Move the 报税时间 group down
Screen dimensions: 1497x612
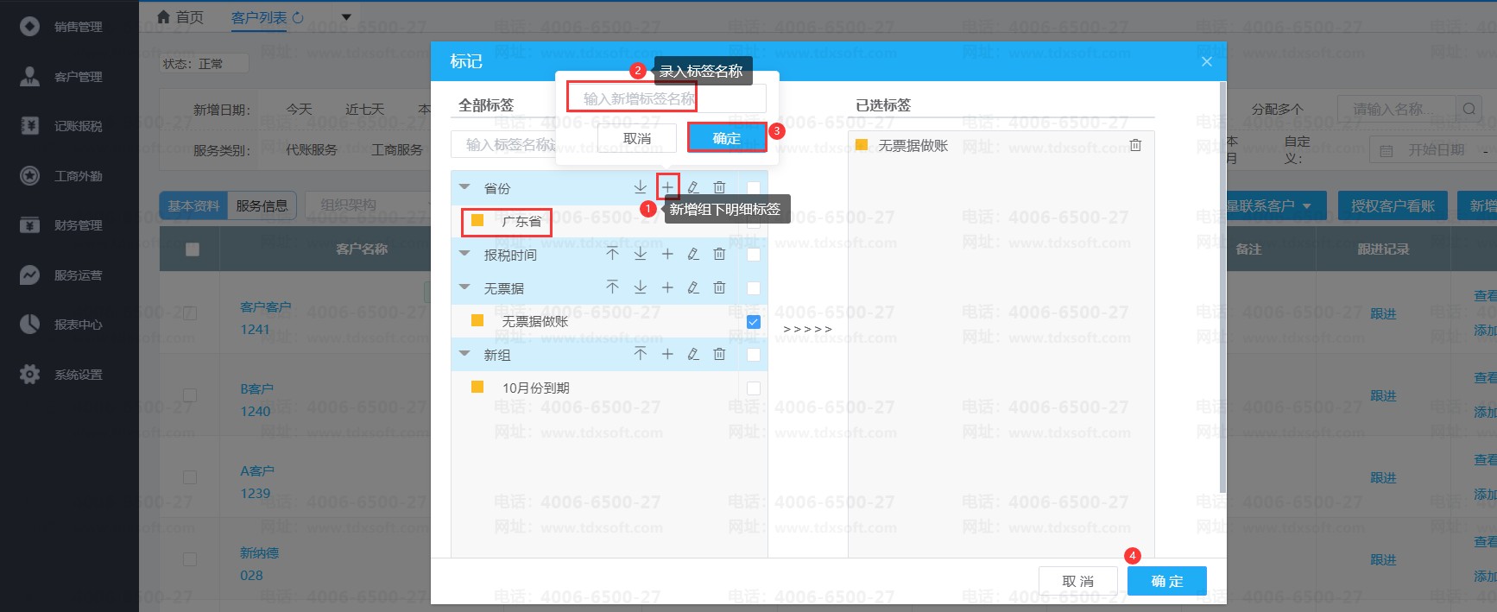(640, 254)
